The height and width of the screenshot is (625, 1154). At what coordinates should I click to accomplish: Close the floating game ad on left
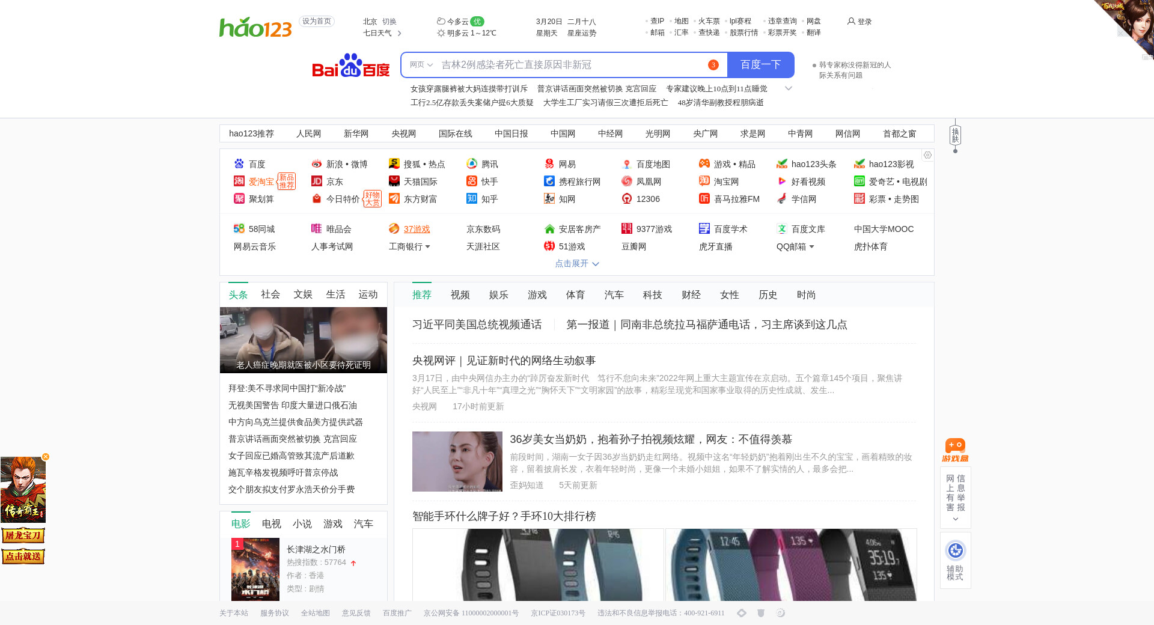(46, 457)
